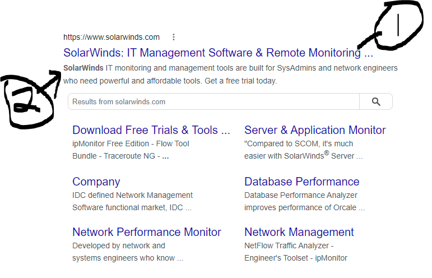
Task: Click the text 'easier with SolarWinds Server'
Action: click(299, 156)
